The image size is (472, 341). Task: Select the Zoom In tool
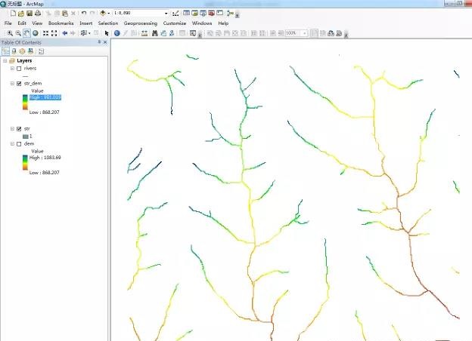pos(10,33)
